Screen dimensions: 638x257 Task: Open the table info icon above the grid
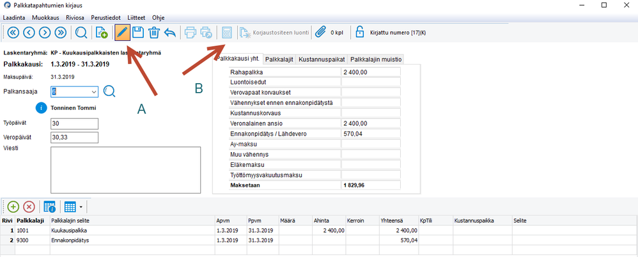point(50,206)
